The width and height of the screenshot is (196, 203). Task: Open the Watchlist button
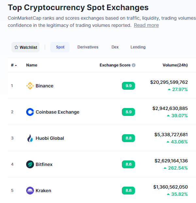pos(25,47)
